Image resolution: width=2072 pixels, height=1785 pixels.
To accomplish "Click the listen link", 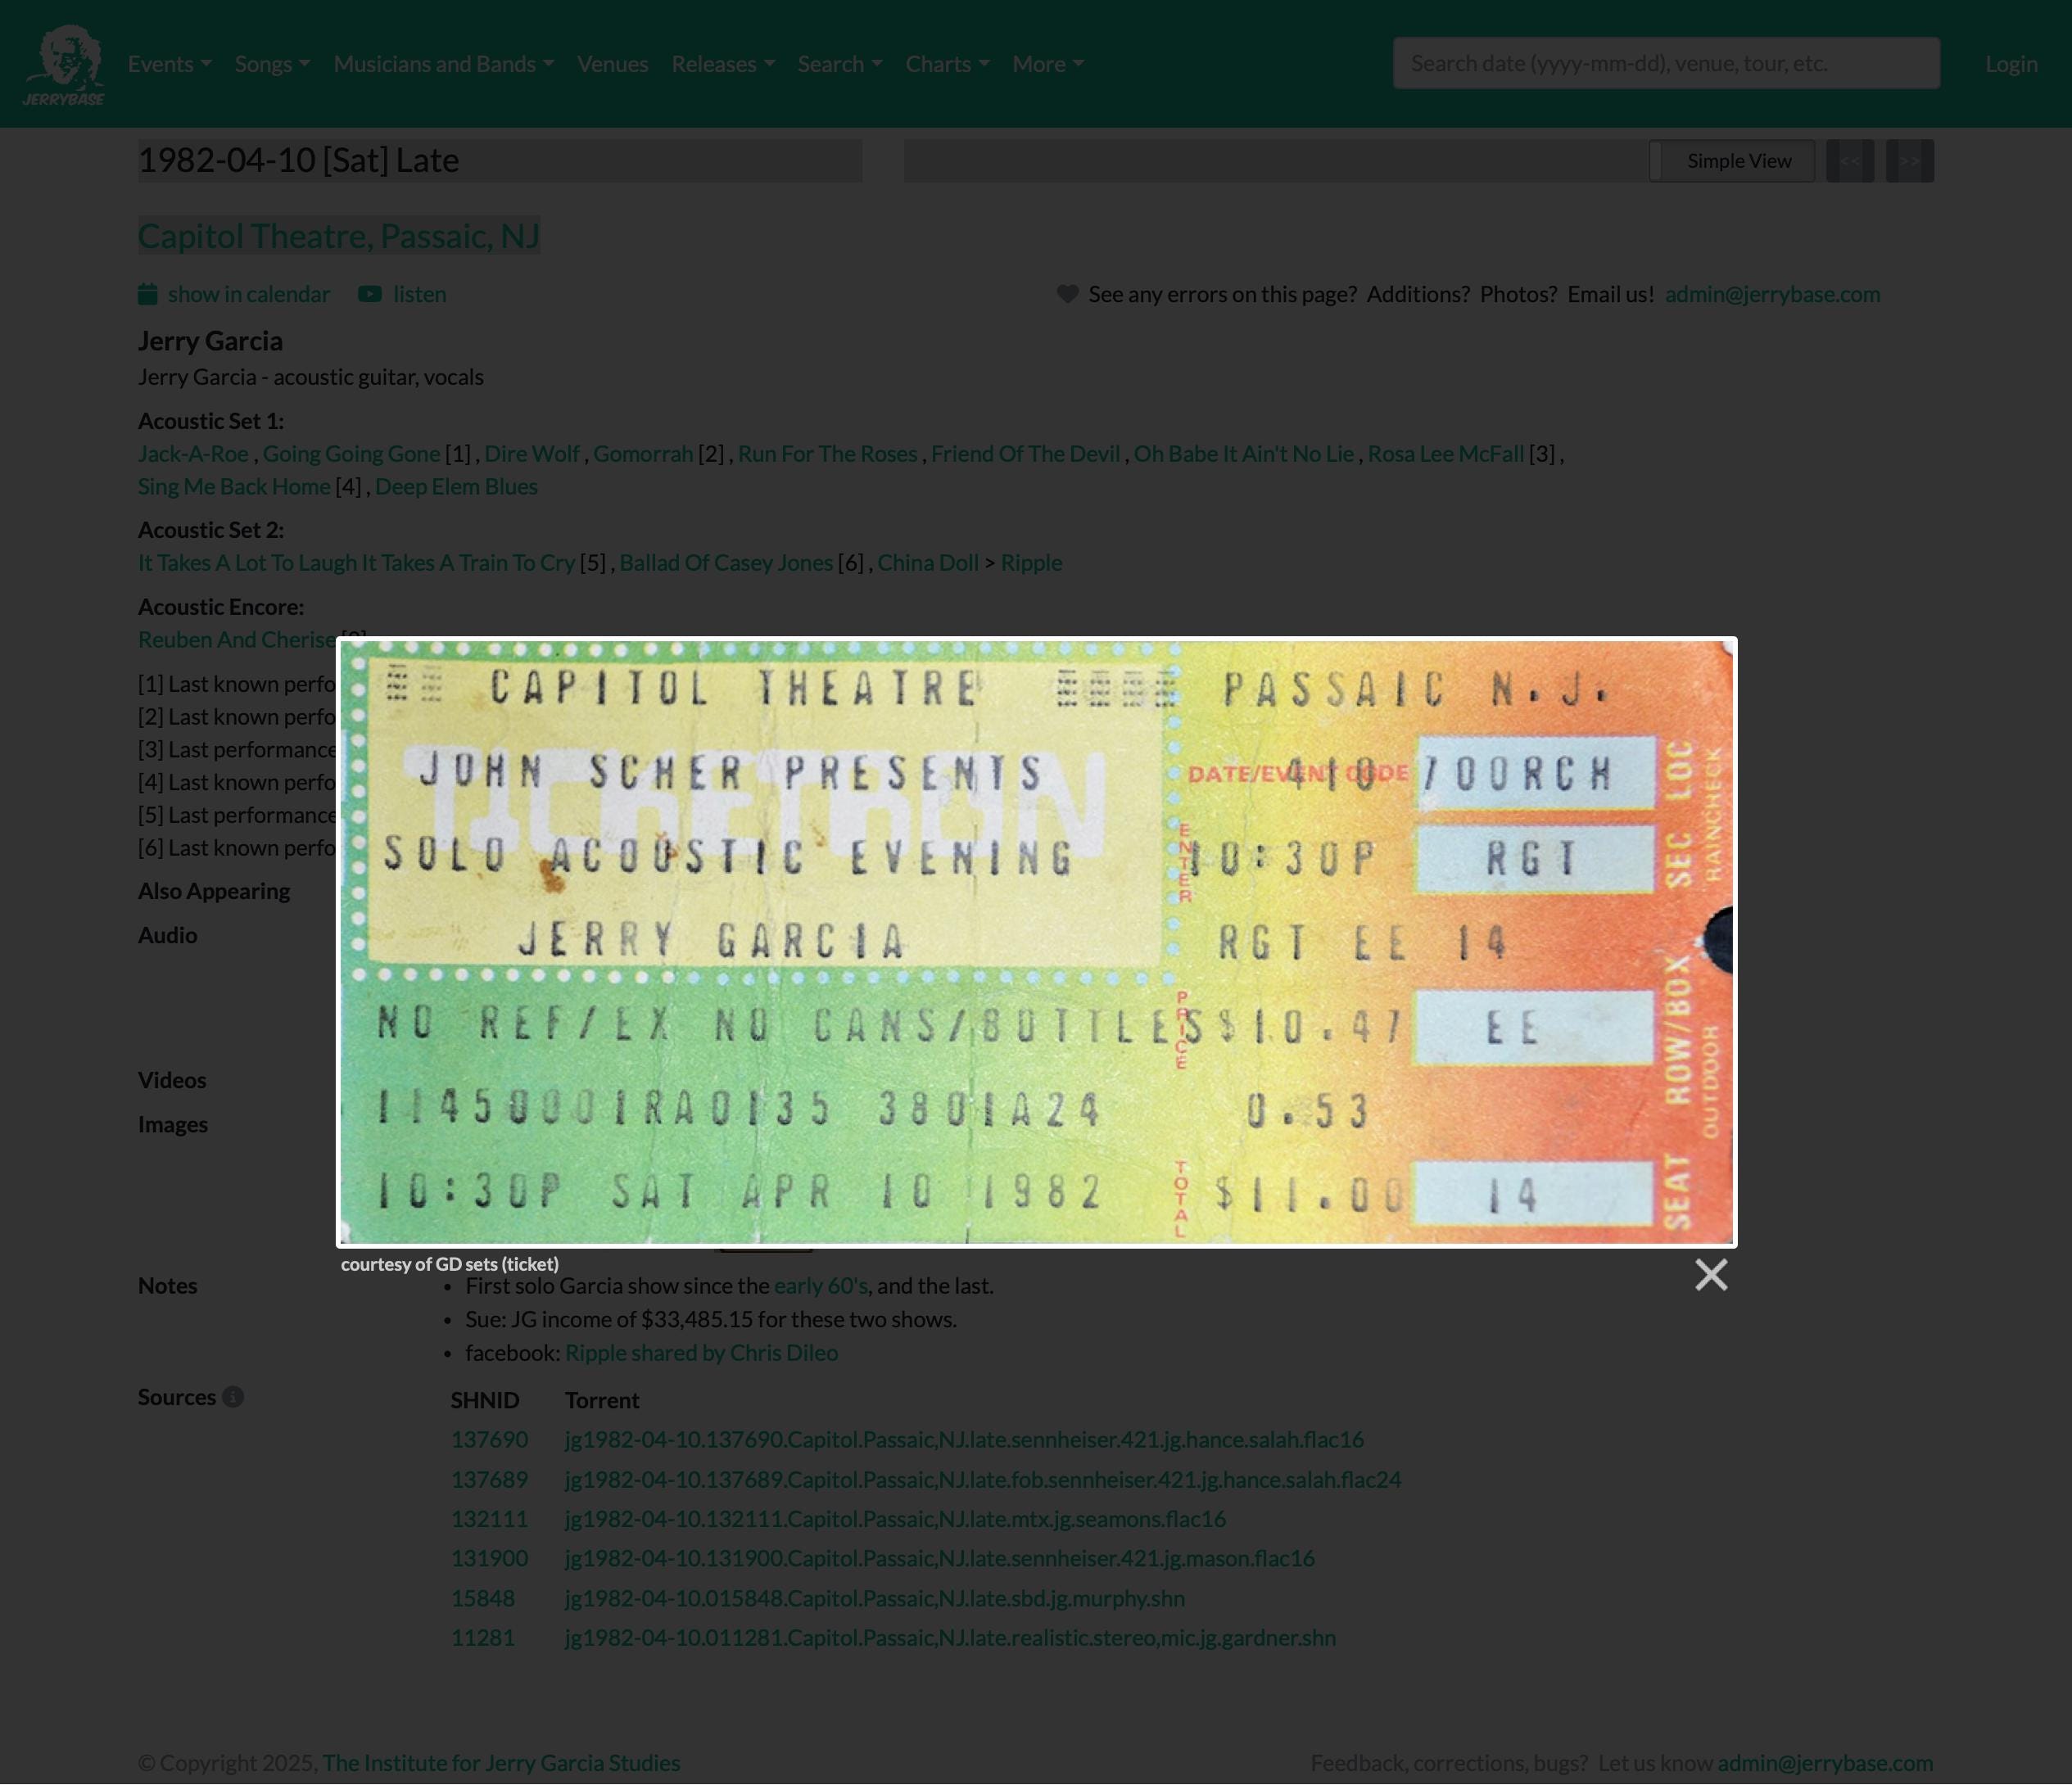I will point(420,294).
